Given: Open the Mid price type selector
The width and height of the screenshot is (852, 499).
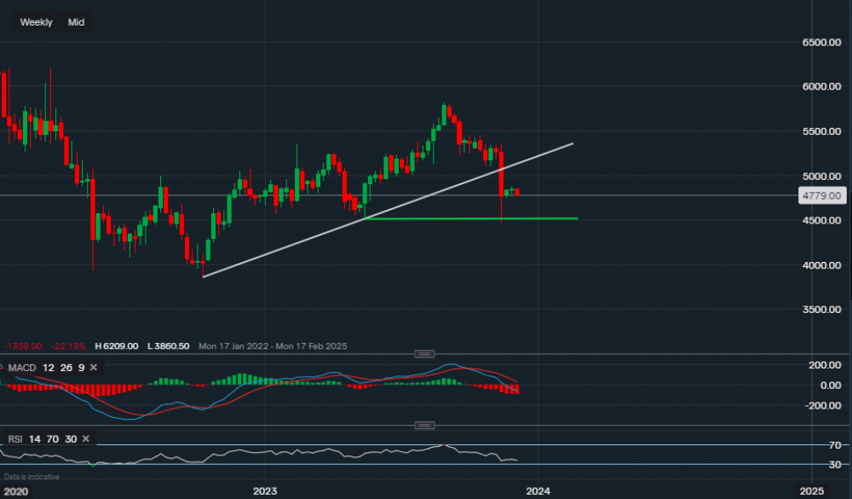Looking at the screenshot, I should [77, 22].
